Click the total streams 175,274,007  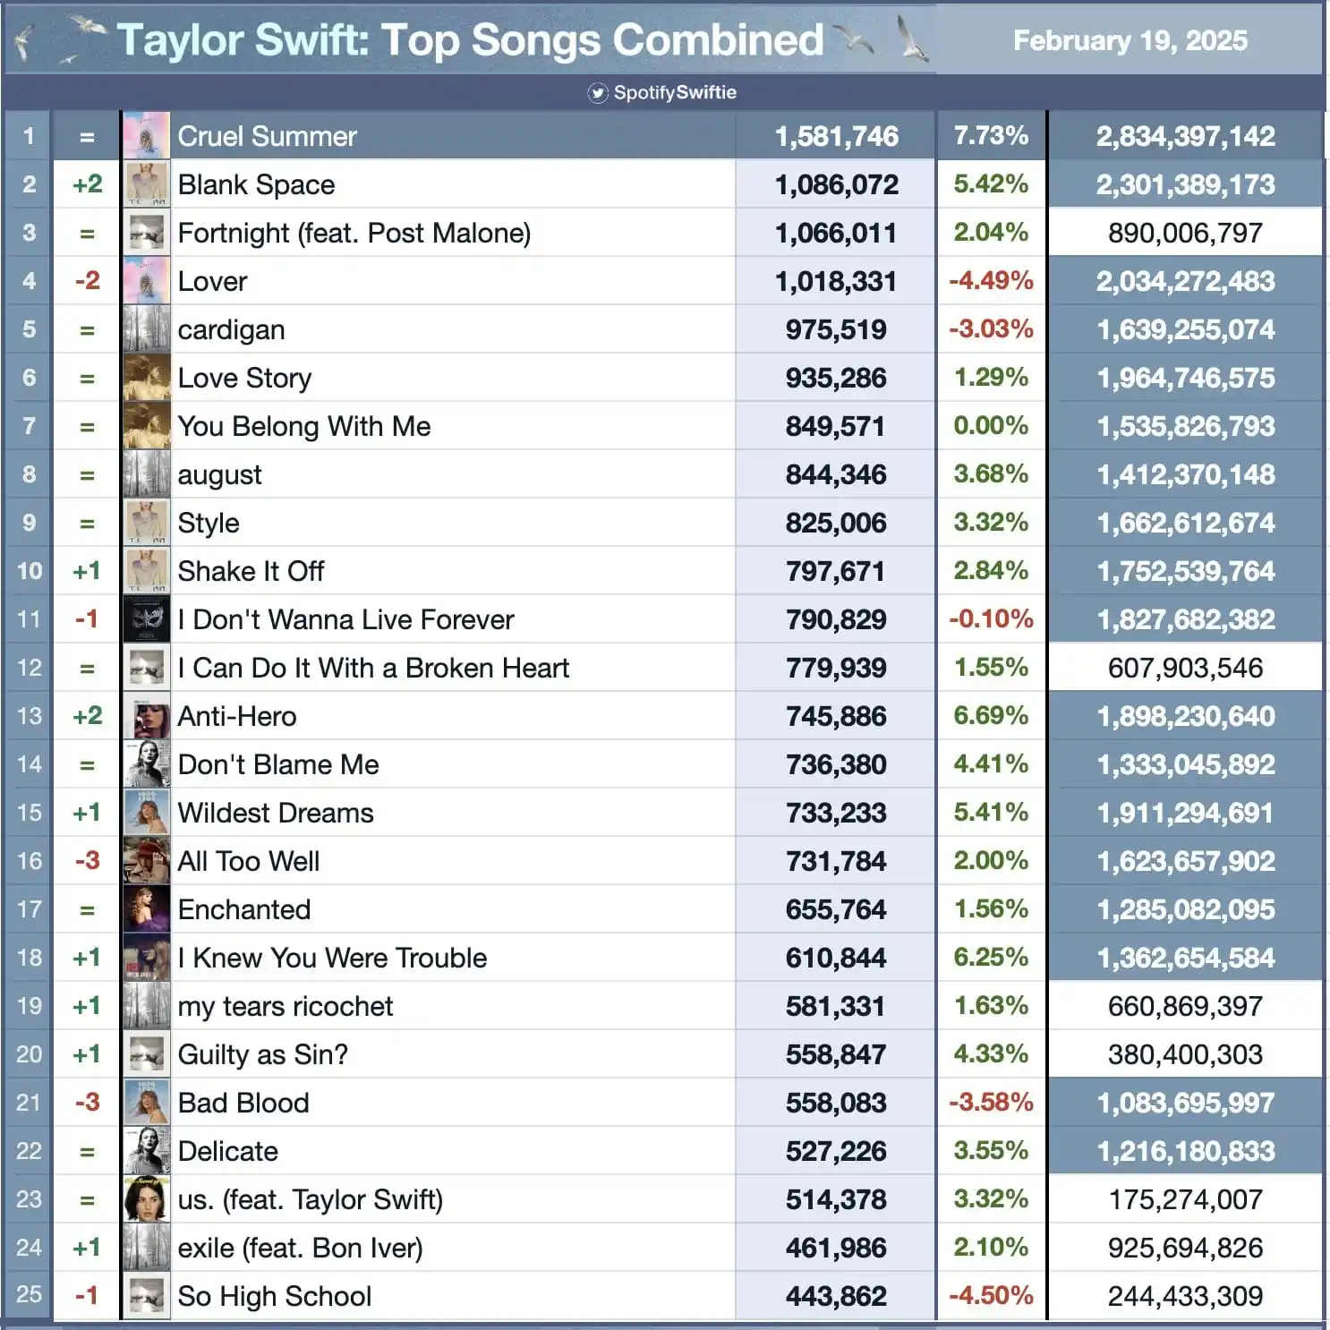coord(1185,1199)
